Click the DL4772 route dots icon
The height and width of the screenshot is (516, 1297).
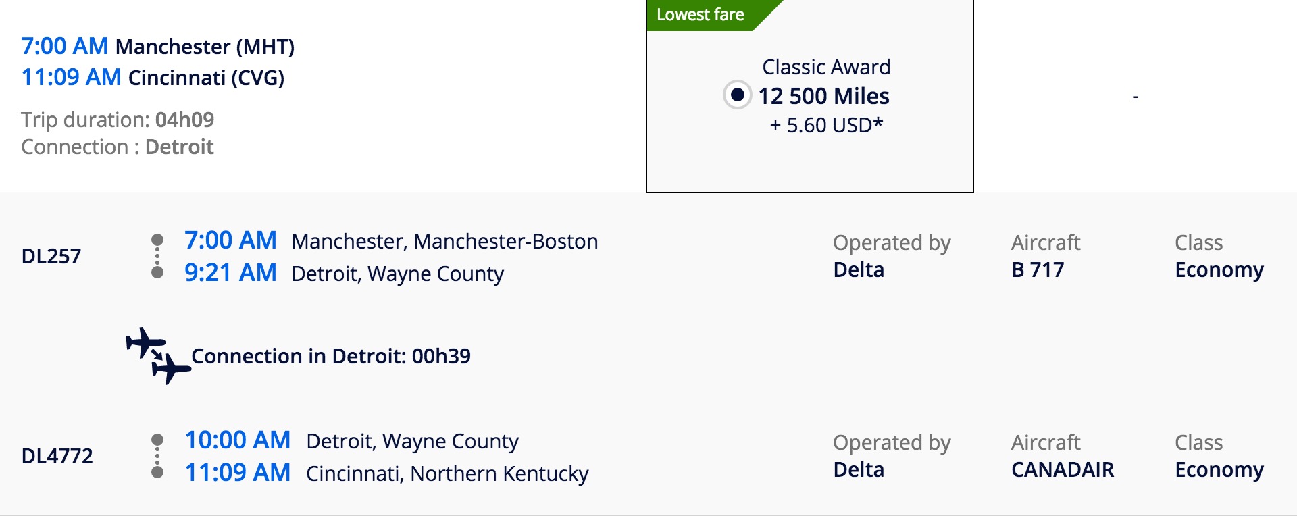(157, 456)
